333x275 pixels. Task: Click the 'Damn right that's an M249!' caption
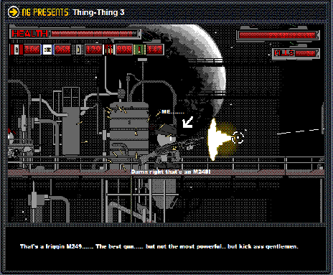(x=171, y=172)
